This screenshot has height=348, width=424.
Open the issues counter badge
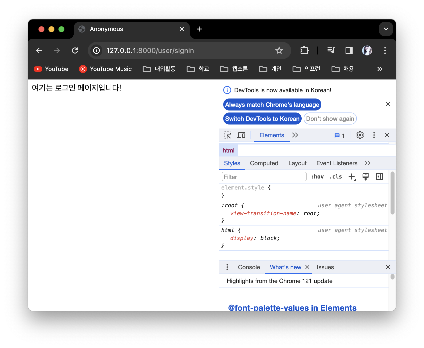tap(340, 136)
